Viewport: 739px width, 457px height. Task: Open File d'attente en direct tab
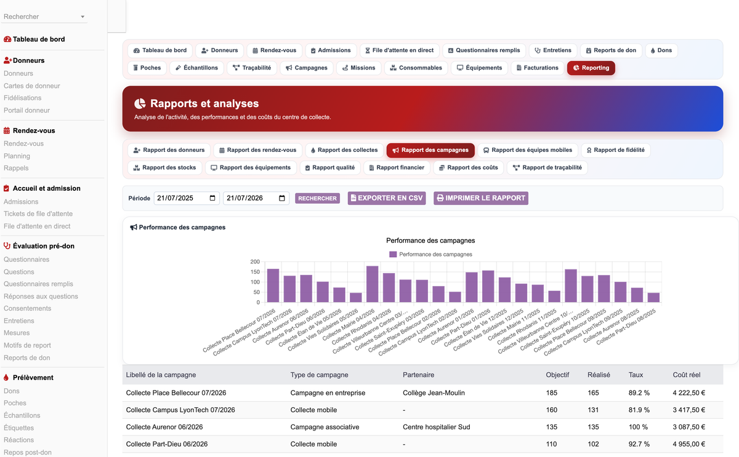click(x=400, y=50)
